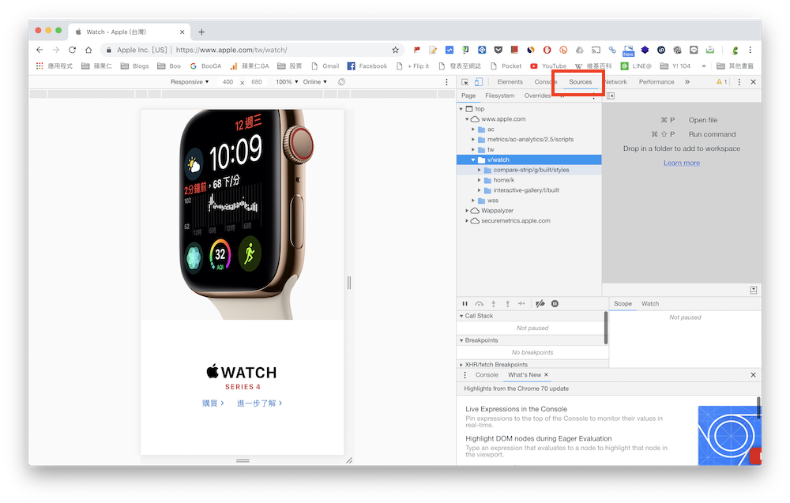Click the warning count indicator in DevTools
The image size is (790, 503).
pyautogui.click(x=721, y=81)
